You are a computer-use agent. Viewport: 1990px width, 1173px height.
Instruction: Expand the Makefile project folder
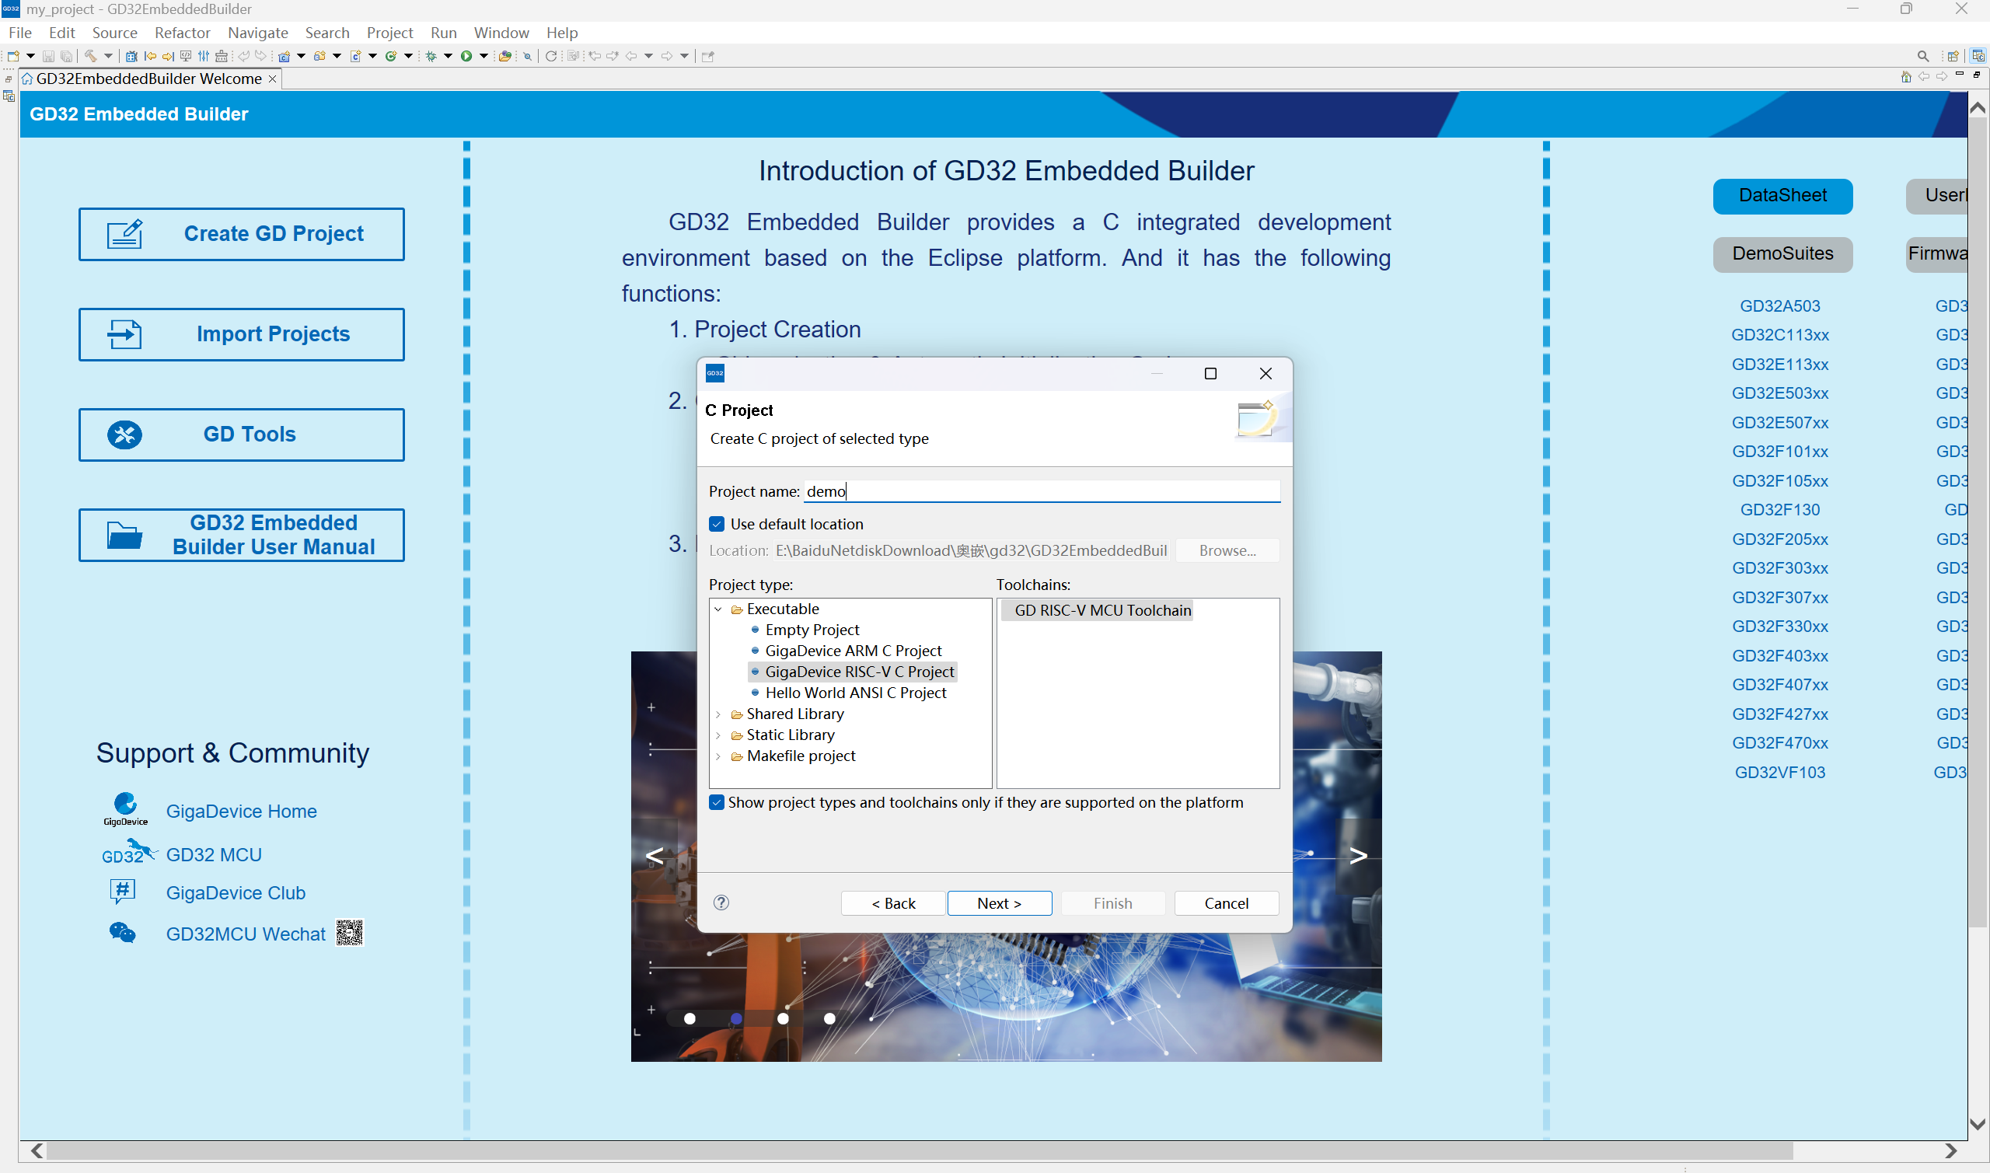point(718,756)
